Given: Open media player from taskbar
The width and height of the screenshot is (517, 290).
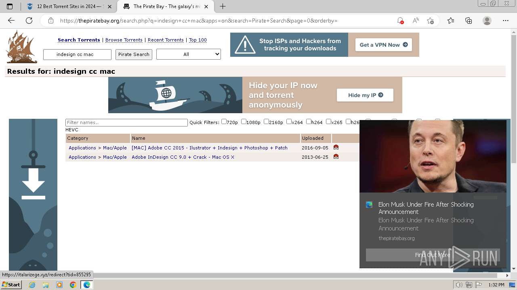Looking at the screenshot, I should (x=59, y=285).
